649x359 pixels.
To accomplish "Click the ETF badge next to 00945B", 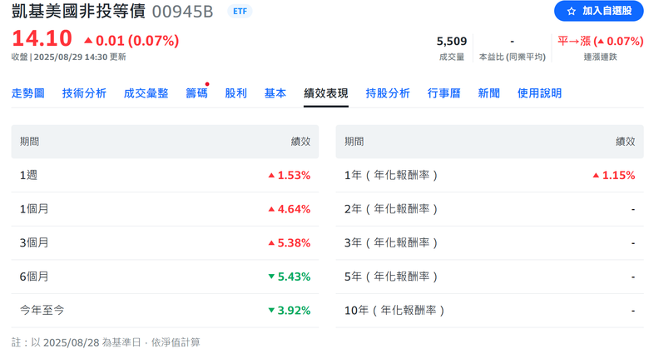I will (x=240, y=11).
